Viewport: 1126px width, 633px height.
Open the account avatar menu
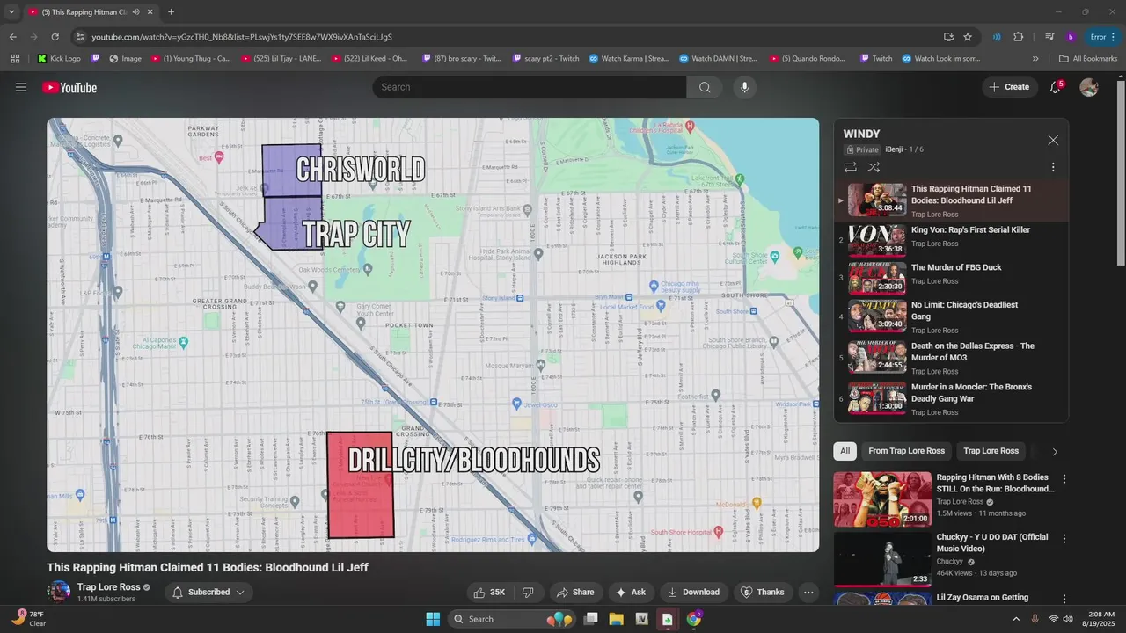coord(1089,87)
